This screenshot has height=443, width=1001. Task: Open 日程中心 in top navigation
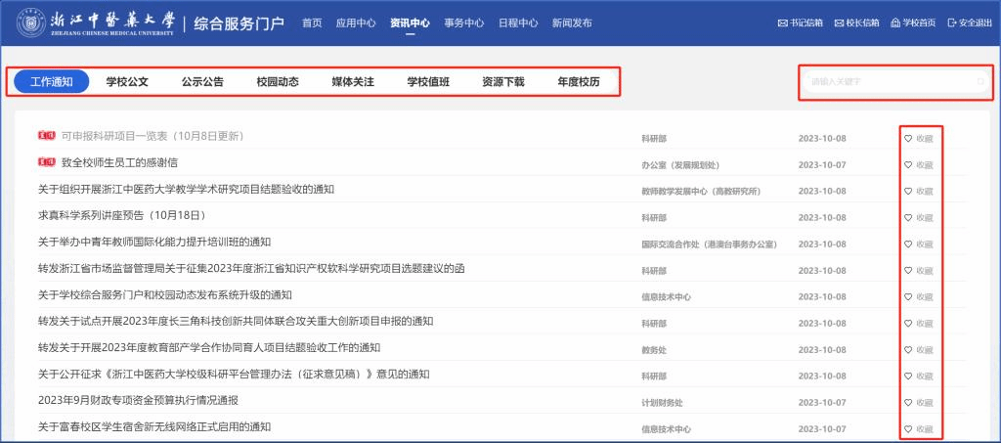click(517, 22)
